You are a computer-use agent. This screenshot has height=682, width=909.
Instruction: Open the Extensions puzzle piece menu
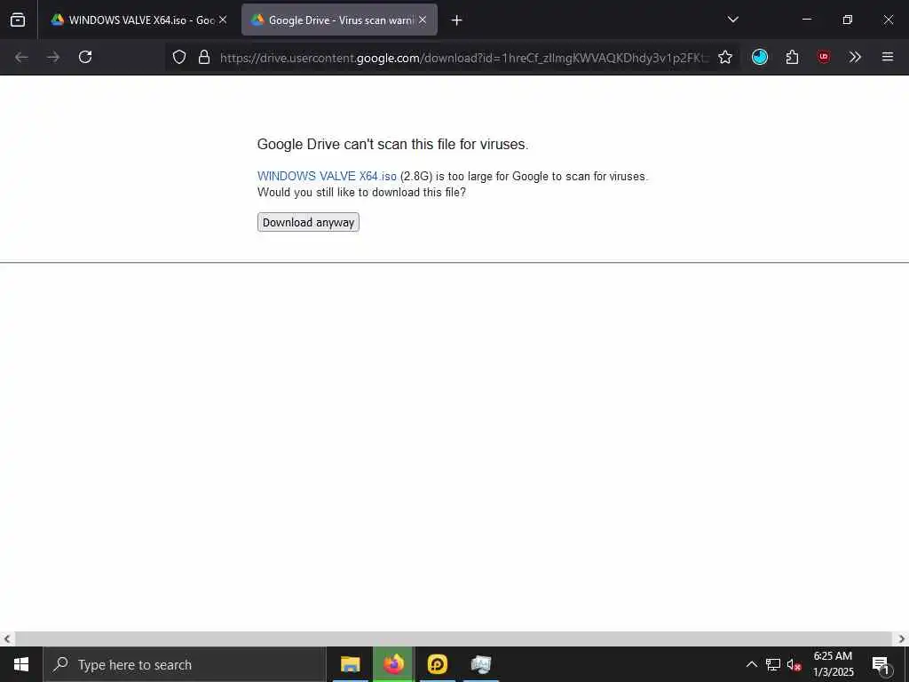[792, 57]
